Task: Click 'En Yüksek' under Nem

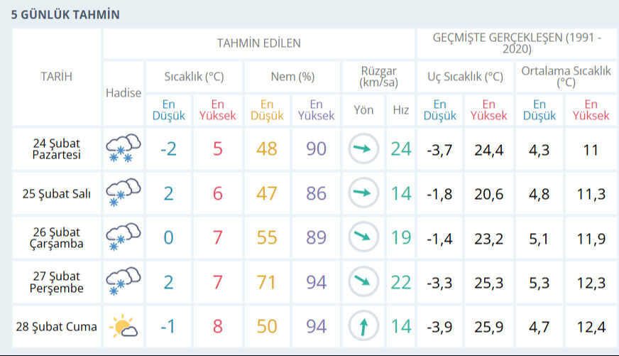Action: pos(316,110)
